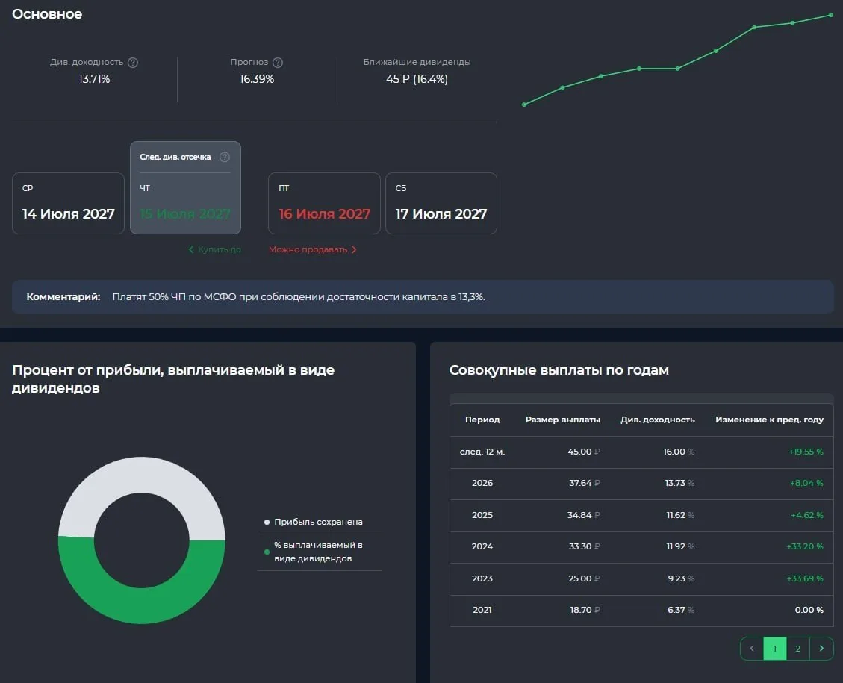Click the green segment of the donut chart
This screenshot has width=843, height=683.
click(x=142, y=605)
